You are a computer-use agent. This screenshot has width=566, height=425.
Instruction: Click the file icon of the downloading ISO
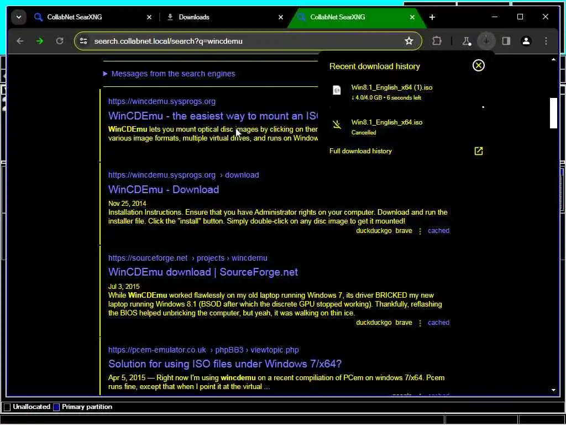[x=337, y=90]
